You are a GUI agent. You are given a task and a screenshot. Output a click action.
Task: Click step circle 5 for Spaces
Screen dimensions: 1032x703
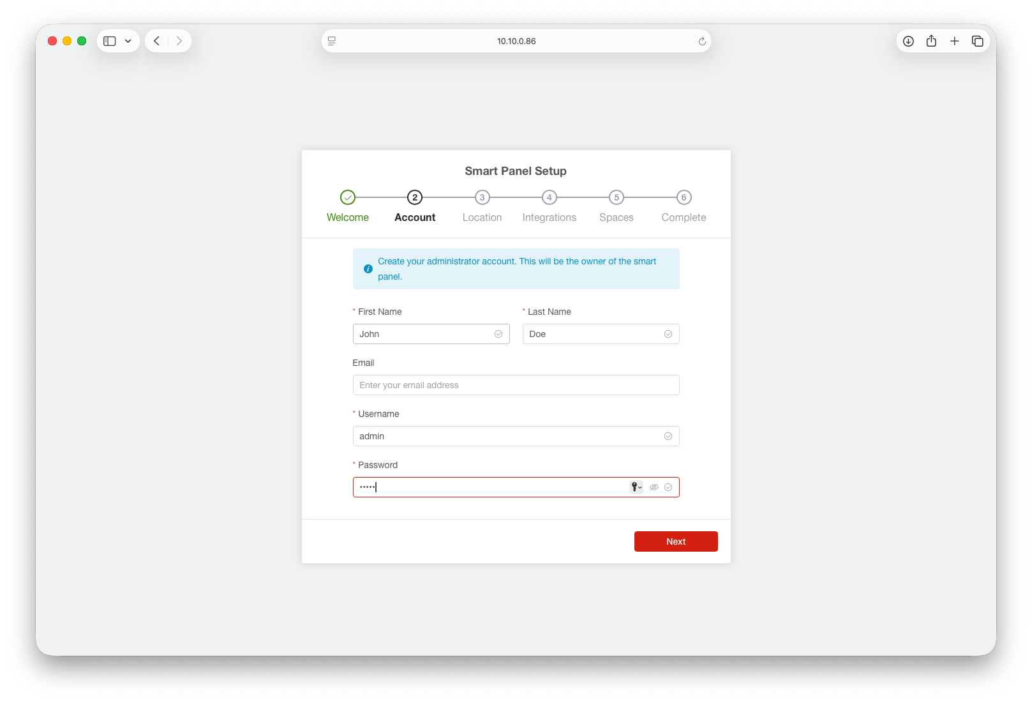pos(616,197)
